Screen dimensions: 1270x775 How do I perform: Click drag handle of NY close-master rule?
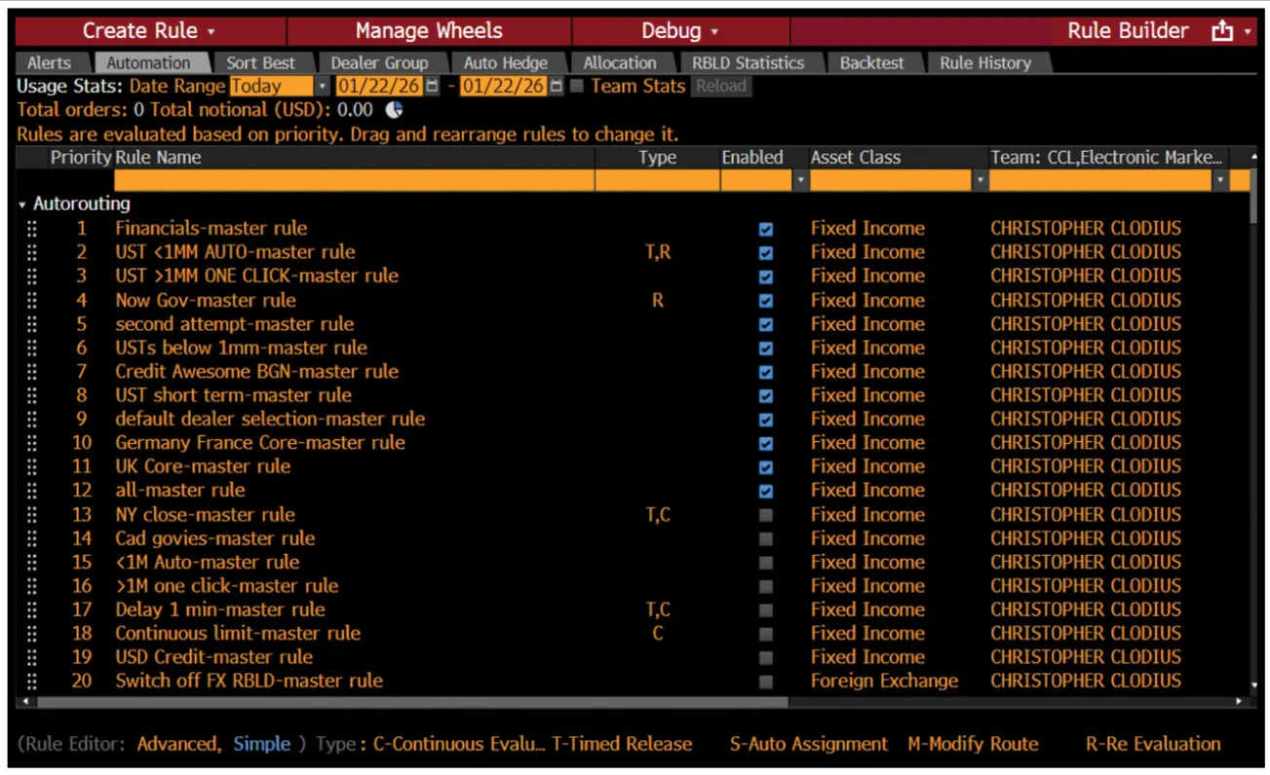pyautogui.click(x=32, y=515)
